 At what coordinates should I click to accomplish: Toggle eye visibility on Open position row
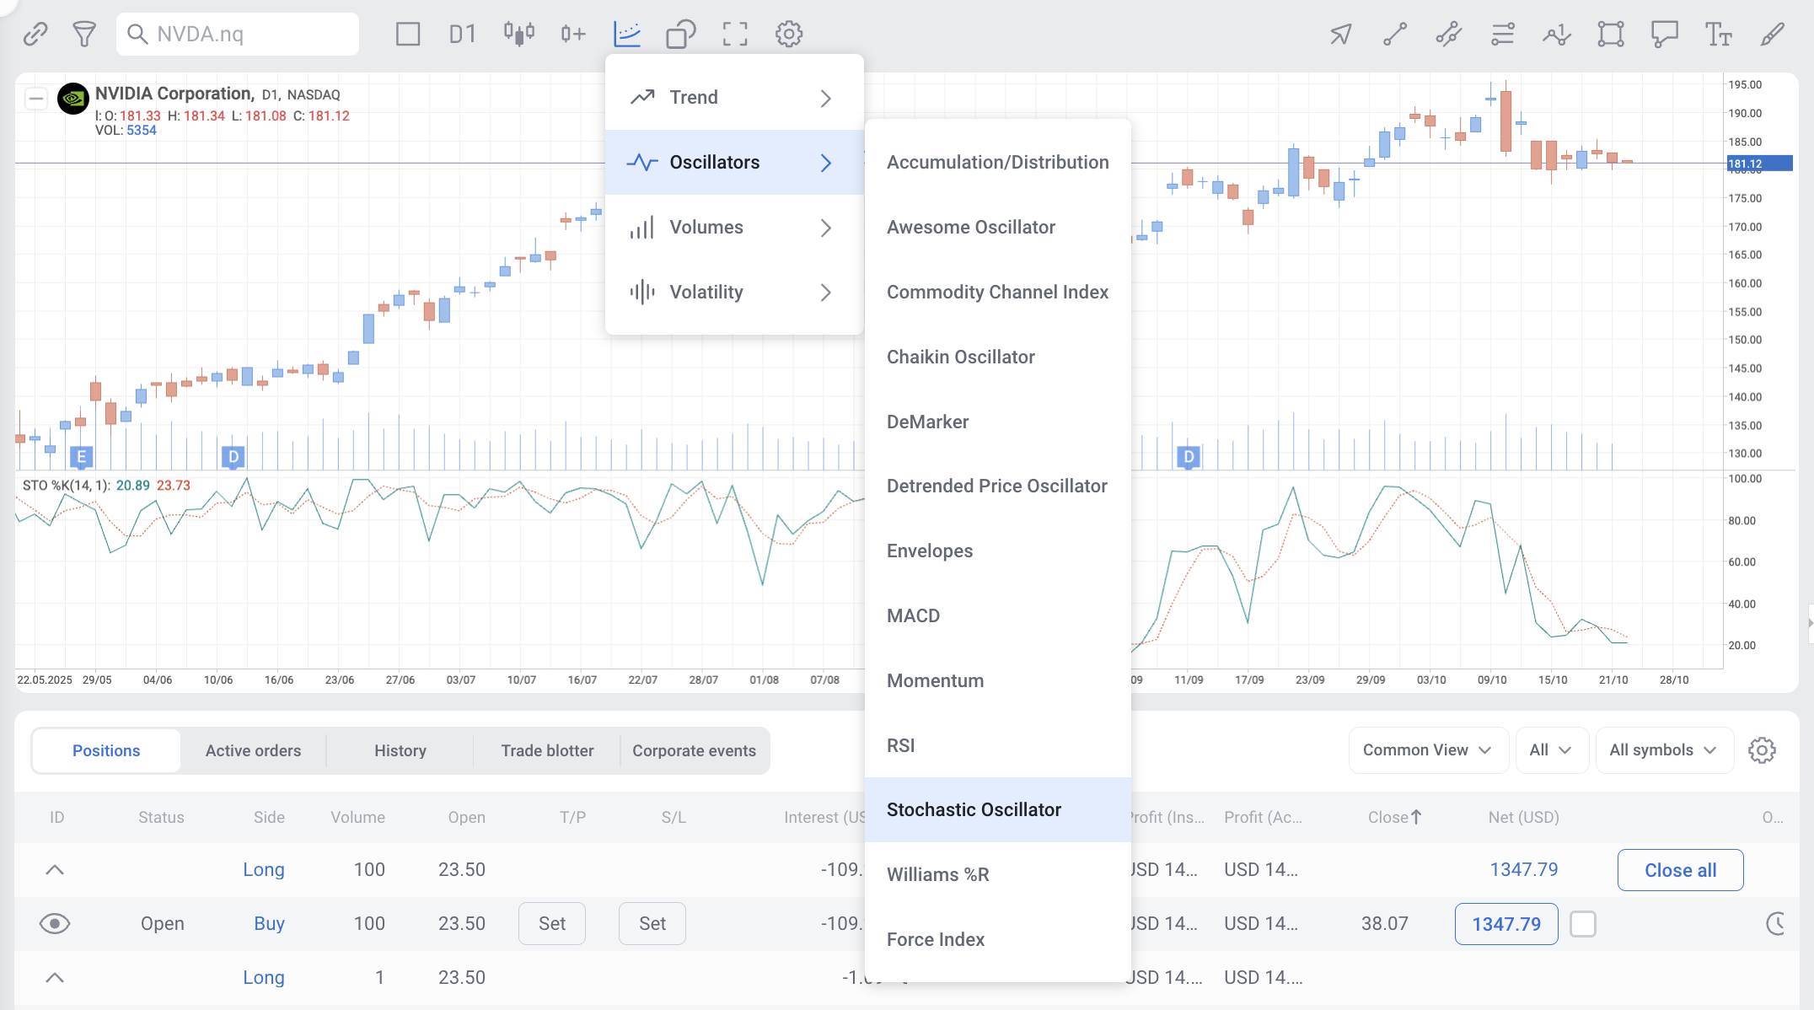tap(55, 923)
